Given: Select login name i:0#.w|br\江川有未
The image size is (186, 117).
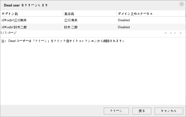Looking at the screenshot, I should point(14,20).
